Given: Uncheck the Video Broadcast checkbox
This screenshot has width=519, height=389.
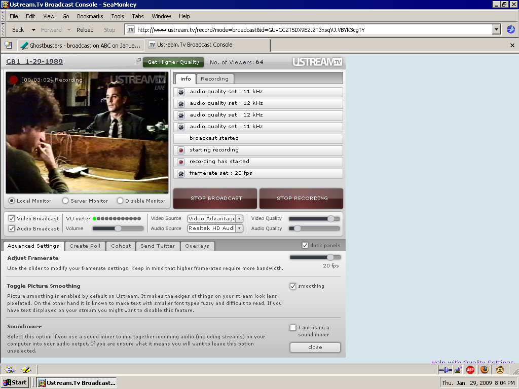Looking at the screenshot, I should [x=12, y=218].
